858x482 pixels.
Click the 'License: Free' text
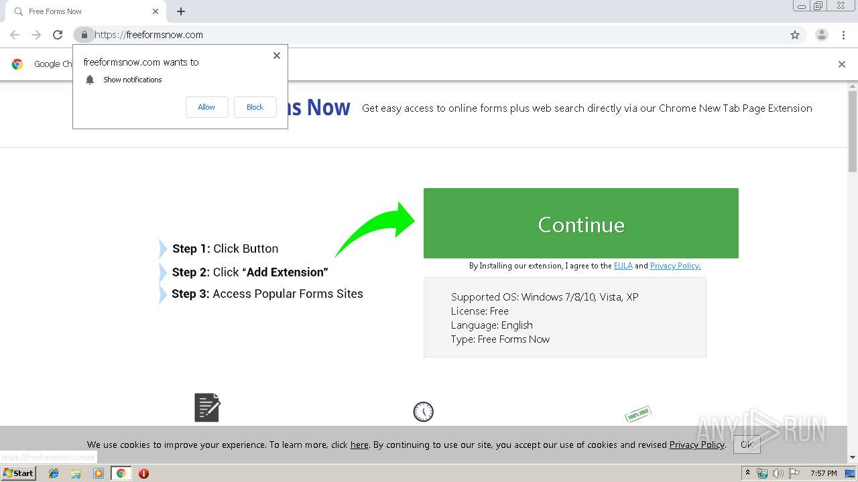[x=480, y=311]
